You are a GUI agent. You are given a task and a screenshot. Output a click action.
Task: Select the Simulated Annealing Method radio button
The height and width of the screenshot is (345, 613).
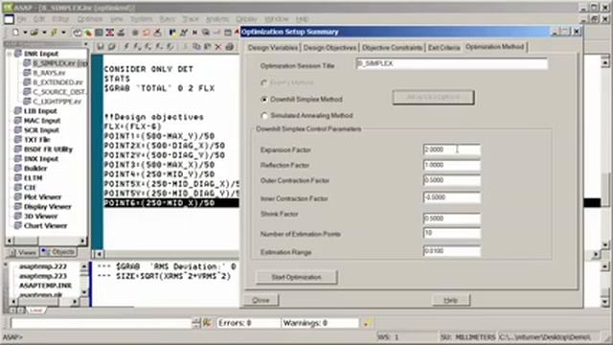(264, 116)
